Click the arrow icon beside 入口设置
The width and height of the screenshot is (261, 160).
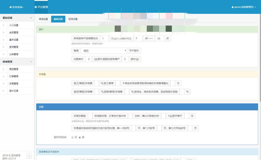[3, 25]
